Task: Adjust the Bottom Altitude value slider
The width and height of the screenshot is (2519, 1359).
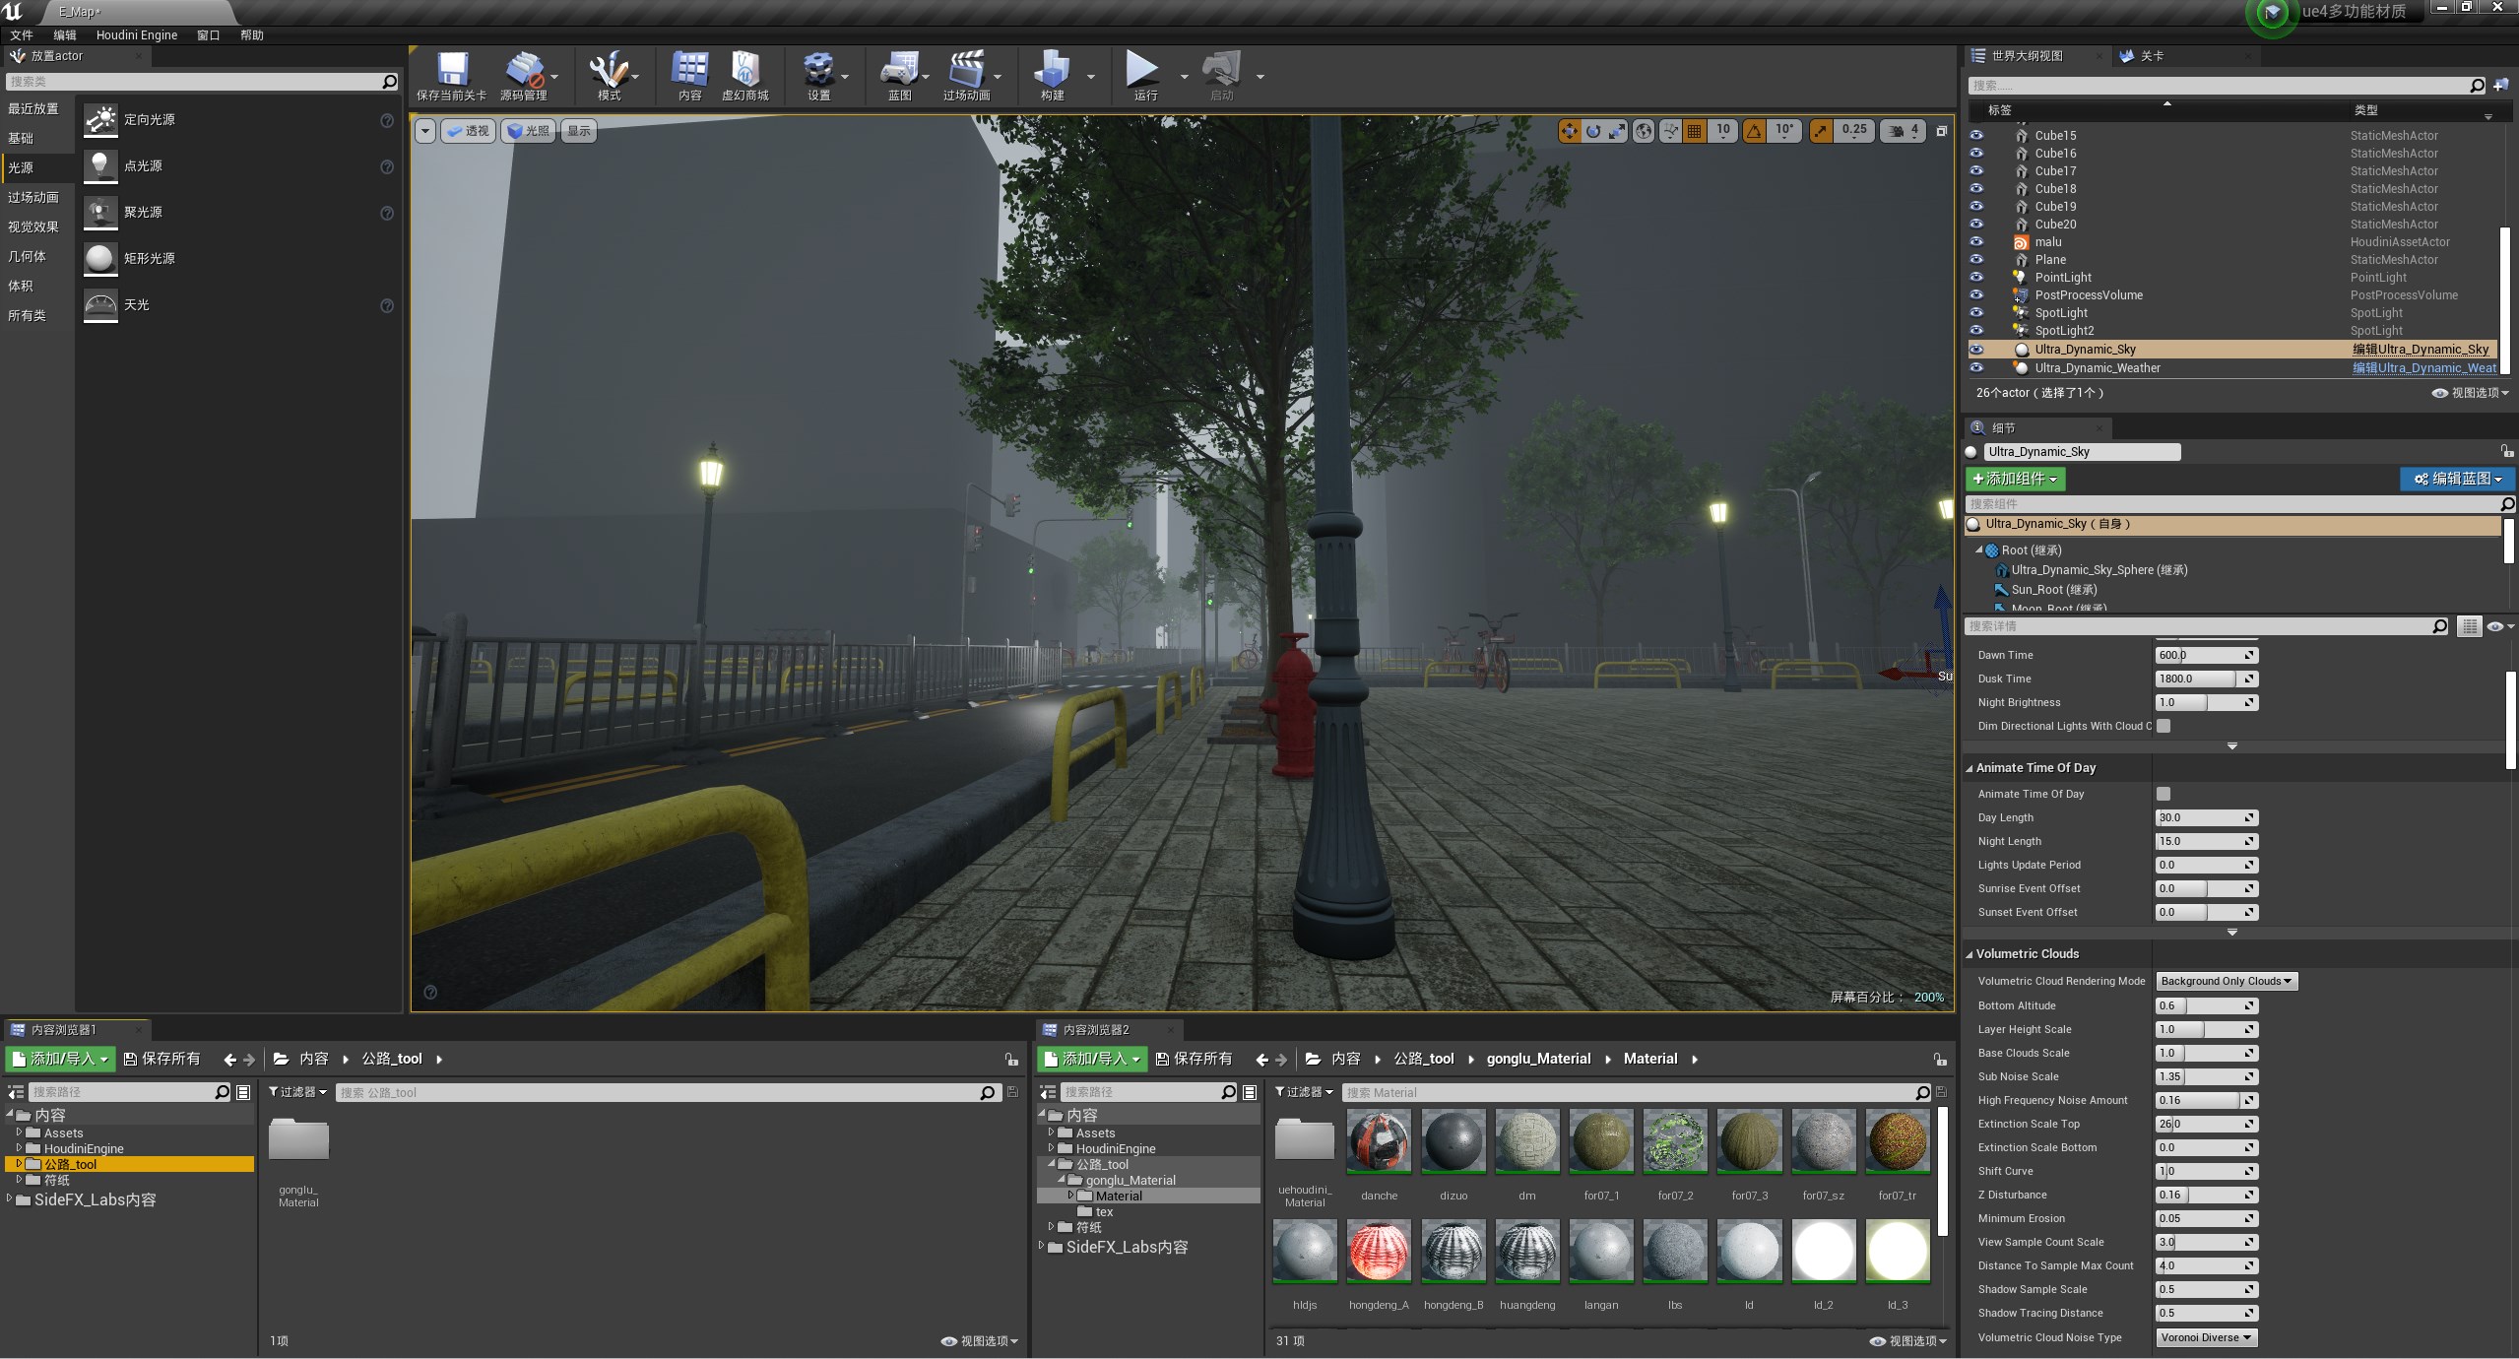Action: click(2206, 1005)
